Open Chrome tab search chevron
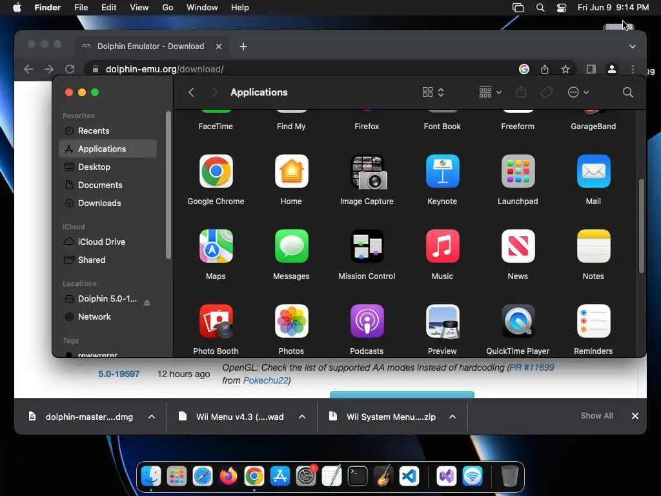This screenshot has width=661, height=496. click(633, 46)
